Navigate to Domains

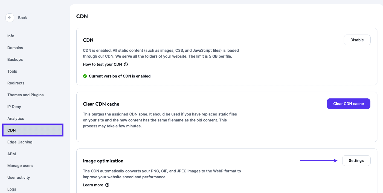point(15,47)
